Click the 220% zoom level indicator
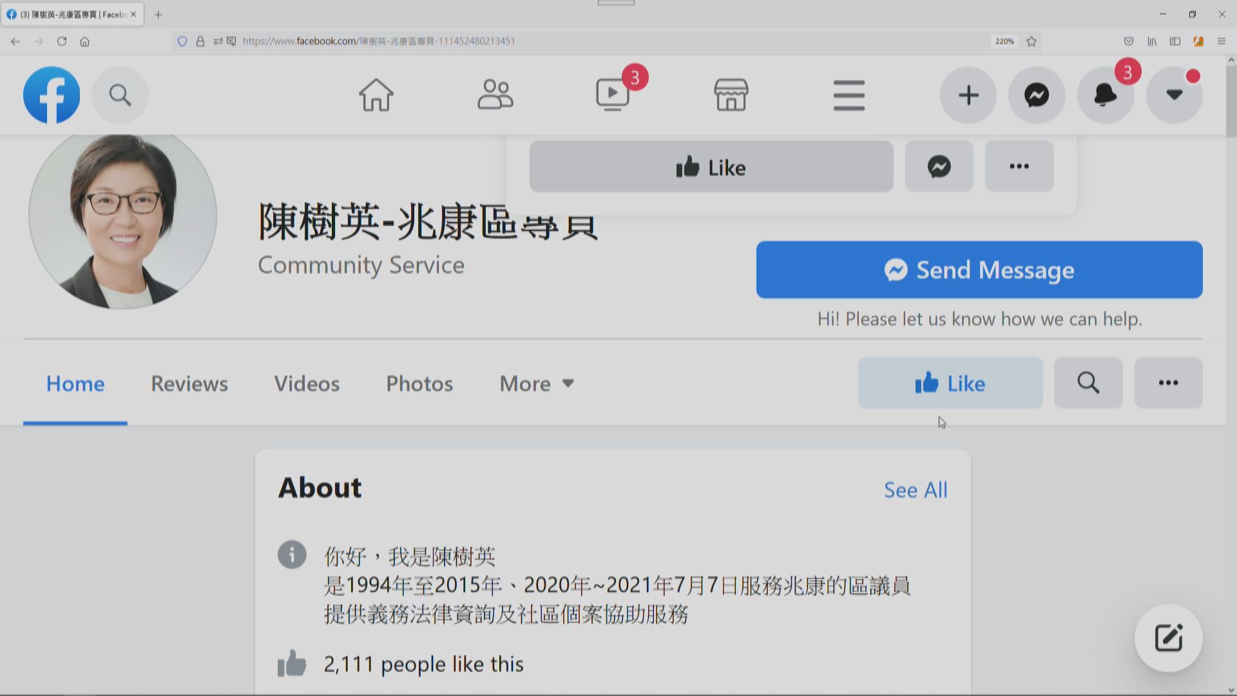Image resolution: width=1237 pixels, height=696 pixels. [x=1004, y=41]
